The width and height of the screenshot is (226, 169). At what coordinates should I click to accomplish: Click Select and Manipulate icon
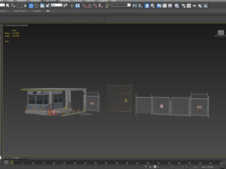pos(72,6)
